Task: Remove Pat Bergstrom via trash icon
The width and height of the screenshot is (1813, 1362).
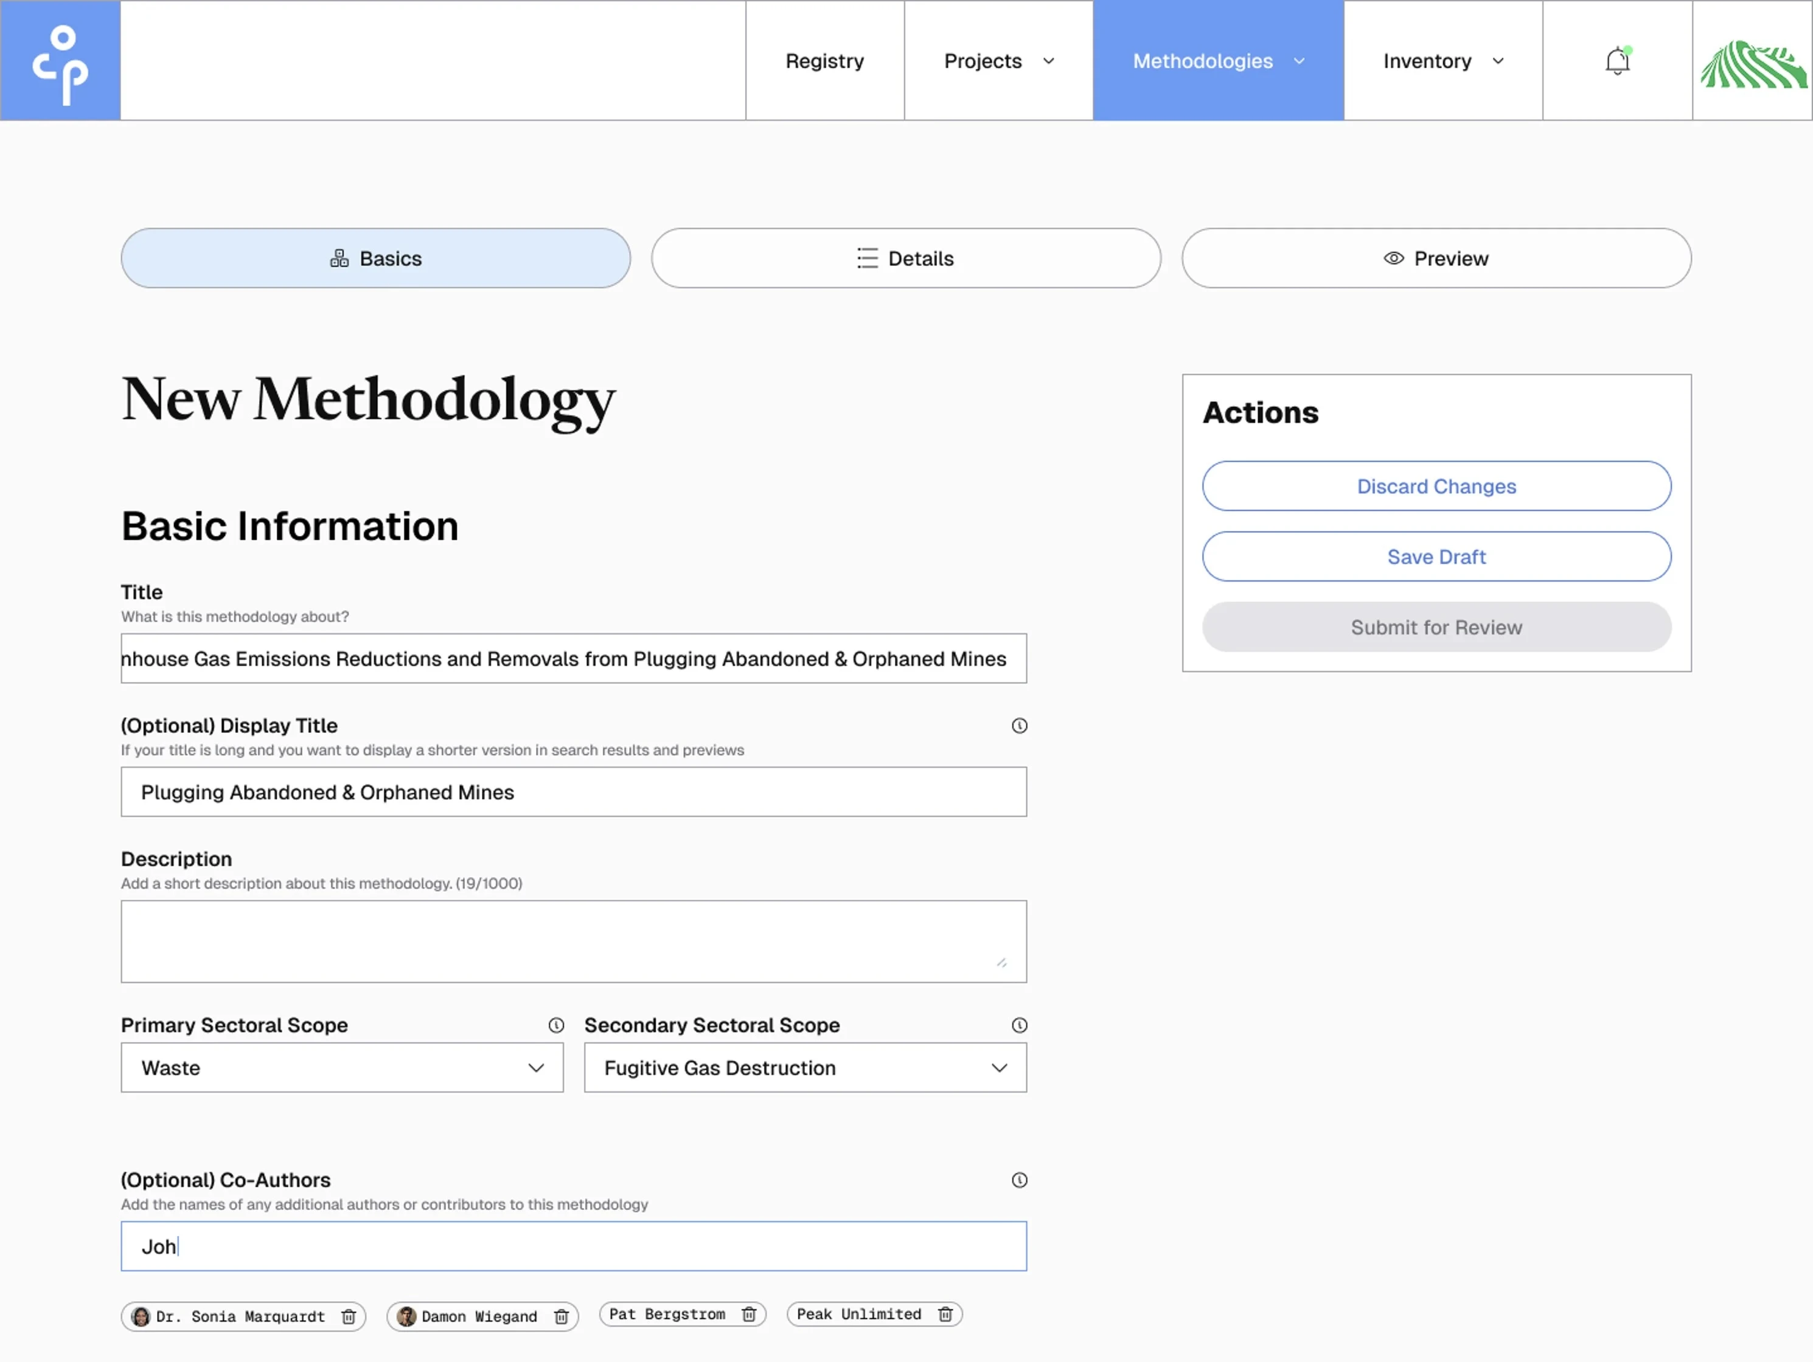Action: pos(748,1314)
